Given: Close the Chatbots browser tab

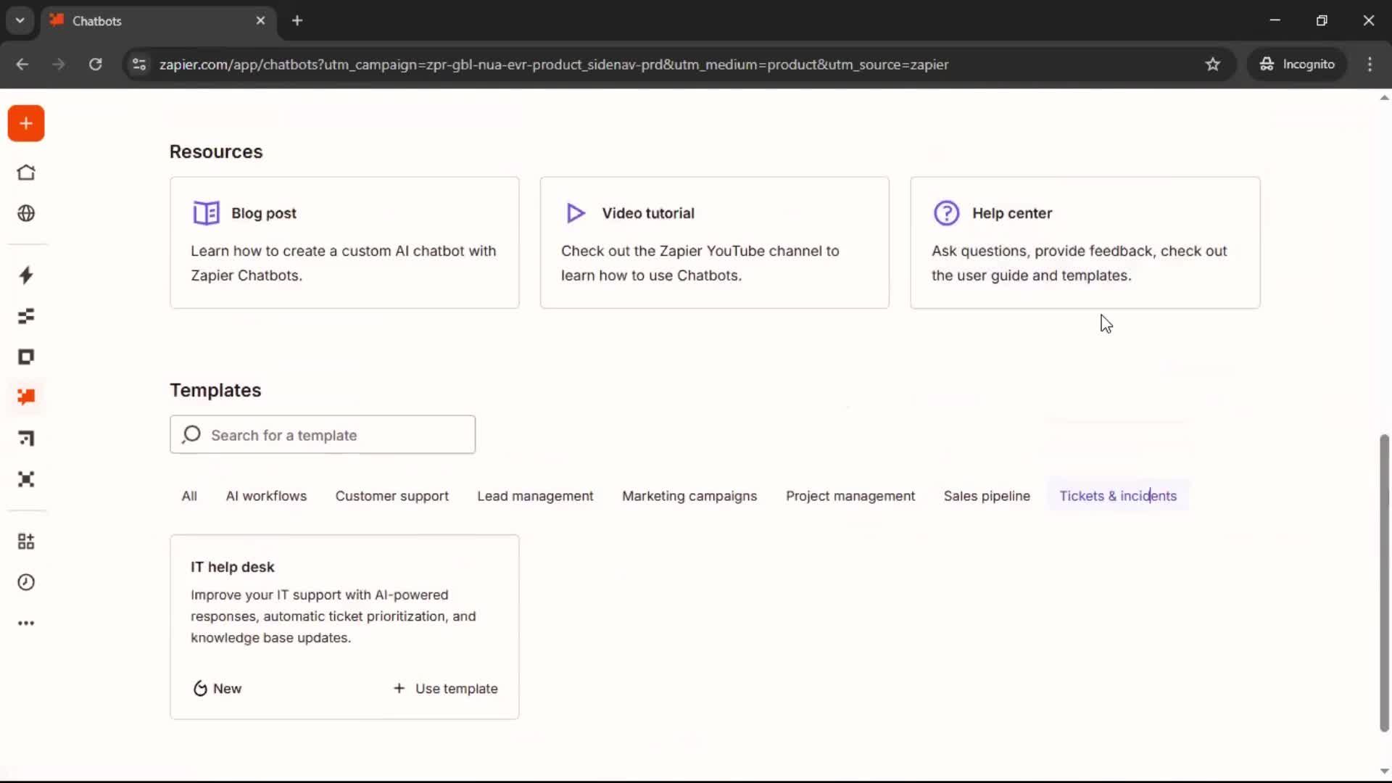Looking at the screenshot, I should click(x=260, y=20).
